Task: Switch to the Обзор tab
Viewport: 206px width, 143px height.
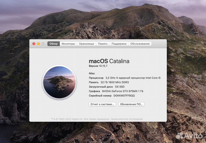Action: (54, 44)
